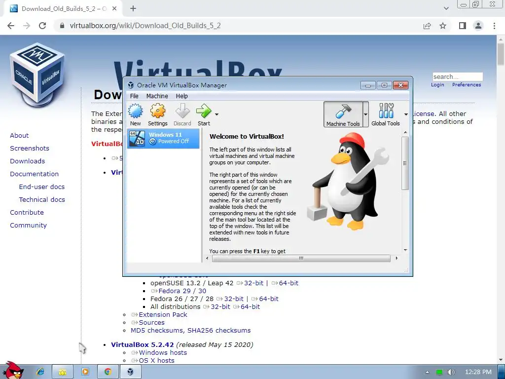
Task: Click welcome pane scroll down arrow
Action: 405,250
